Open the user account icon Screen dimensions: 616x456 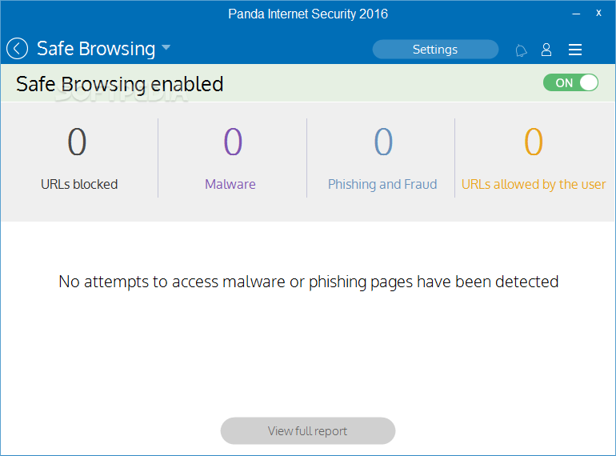[546, 50]
